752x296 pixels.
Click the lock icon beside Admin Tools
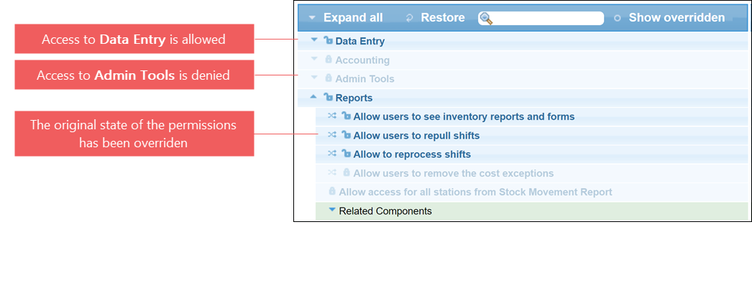point(329,78)
